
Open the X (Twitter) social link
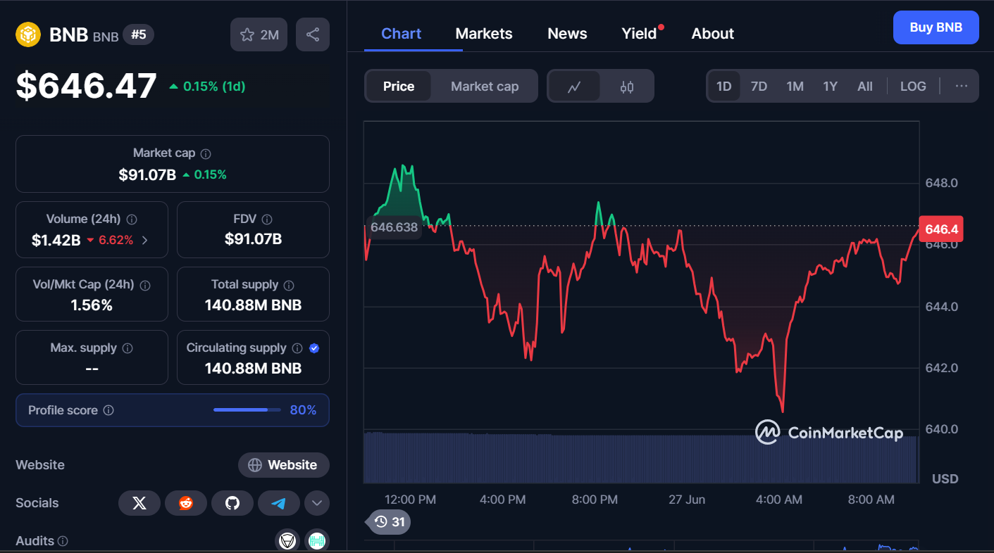click(x=139, y=503)
